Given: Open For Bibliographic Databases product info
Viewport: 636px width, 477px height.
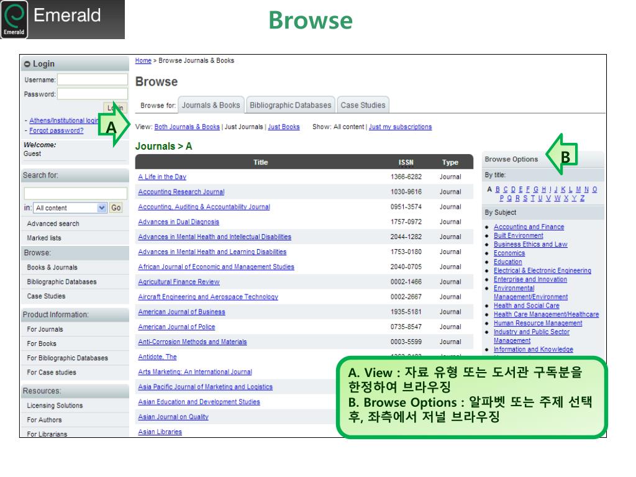Looking at the screenshot, I should [x=68, y=358].
